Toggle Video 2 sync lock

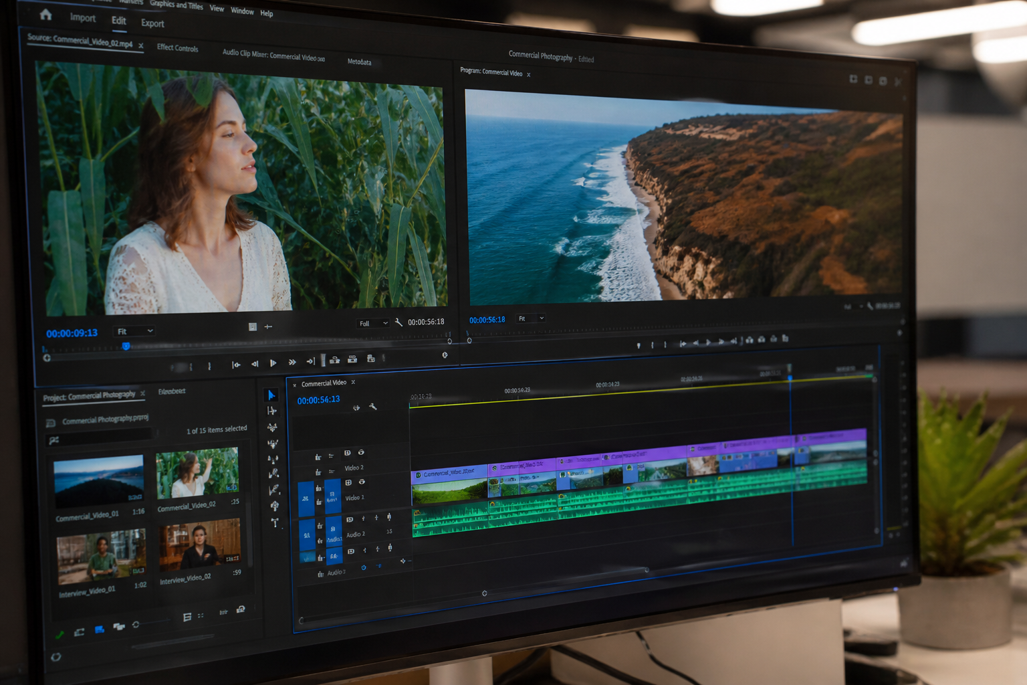tap(347, 454)
